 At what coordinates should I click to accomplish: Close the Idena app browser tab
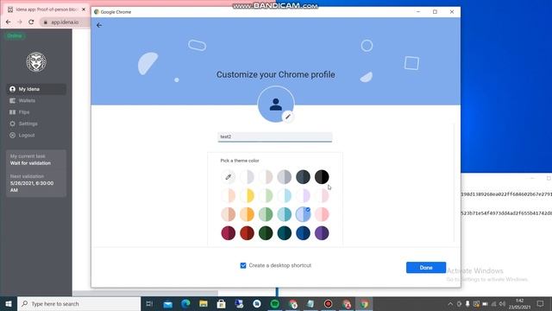[84, 10]
